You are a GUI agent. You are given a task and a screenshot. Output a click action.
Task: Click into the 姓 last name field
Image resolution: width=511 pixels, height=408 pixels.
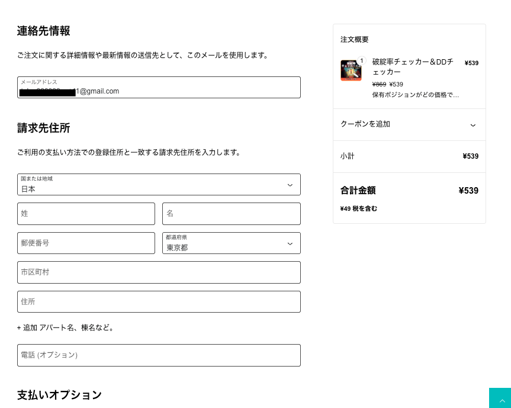coord(86,214)
